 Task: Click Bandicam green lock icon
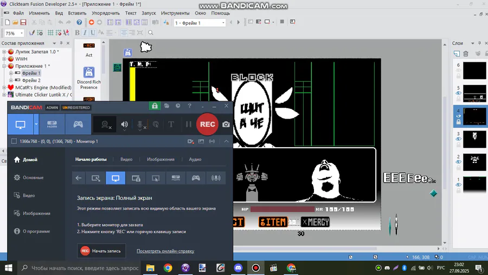[x=155, y=106]
